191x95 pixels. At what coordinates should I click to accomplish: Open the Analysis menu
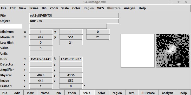[130, 8]
